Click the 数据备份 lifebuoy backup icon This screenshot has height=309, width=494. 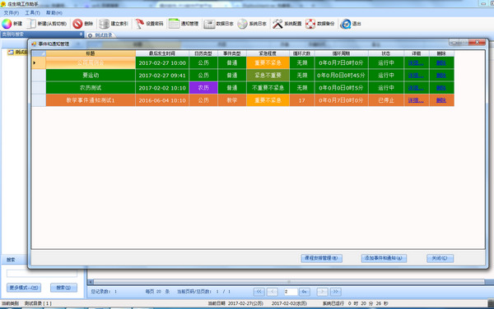click(x=310, y=24)
